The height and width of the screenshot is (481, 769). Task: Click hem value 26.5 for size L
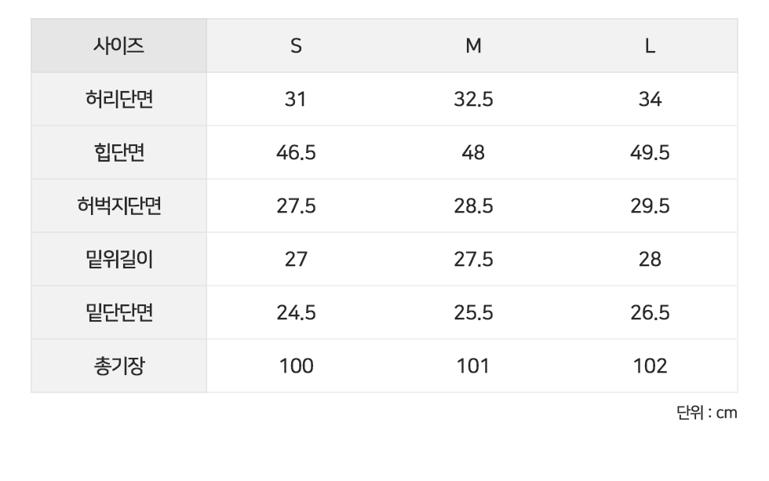pyautogui.click(x=650, y=313)
